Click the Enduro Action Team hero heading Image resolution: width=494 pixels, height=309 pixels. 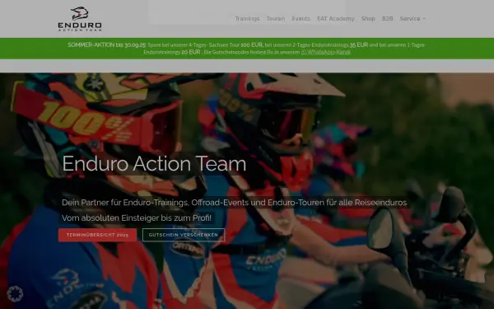point(154,164)
